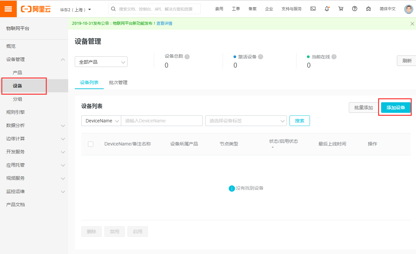Click the 启用 button
416x254 pixels.
pyautogui.click(x=138, y=232)
